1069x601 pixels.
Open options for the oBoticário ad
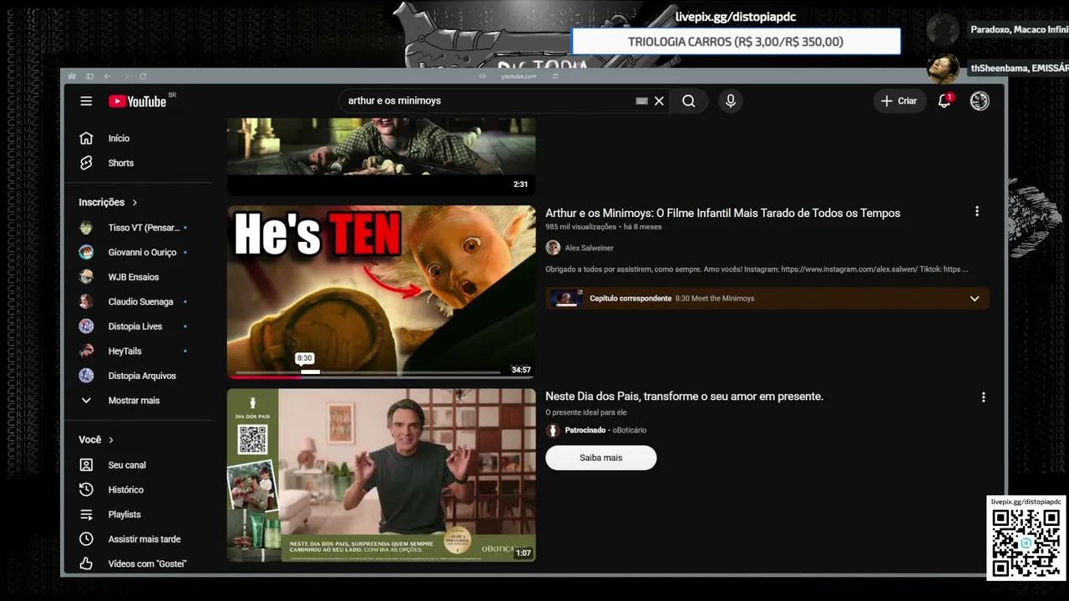[983, 397]
